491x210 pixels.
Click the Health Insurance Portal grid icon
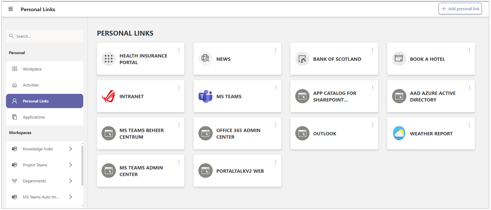tap(109, 59)
